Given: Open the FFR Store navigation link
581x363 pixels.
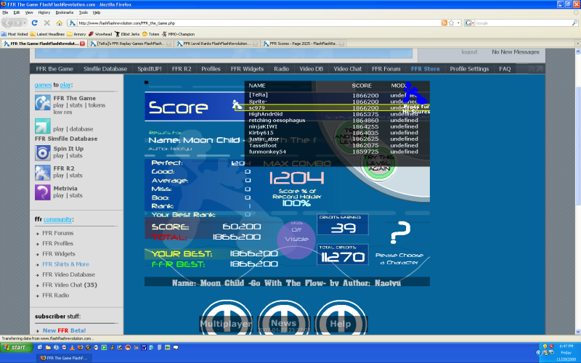Looking at the screenshot, I should point(425,69).
